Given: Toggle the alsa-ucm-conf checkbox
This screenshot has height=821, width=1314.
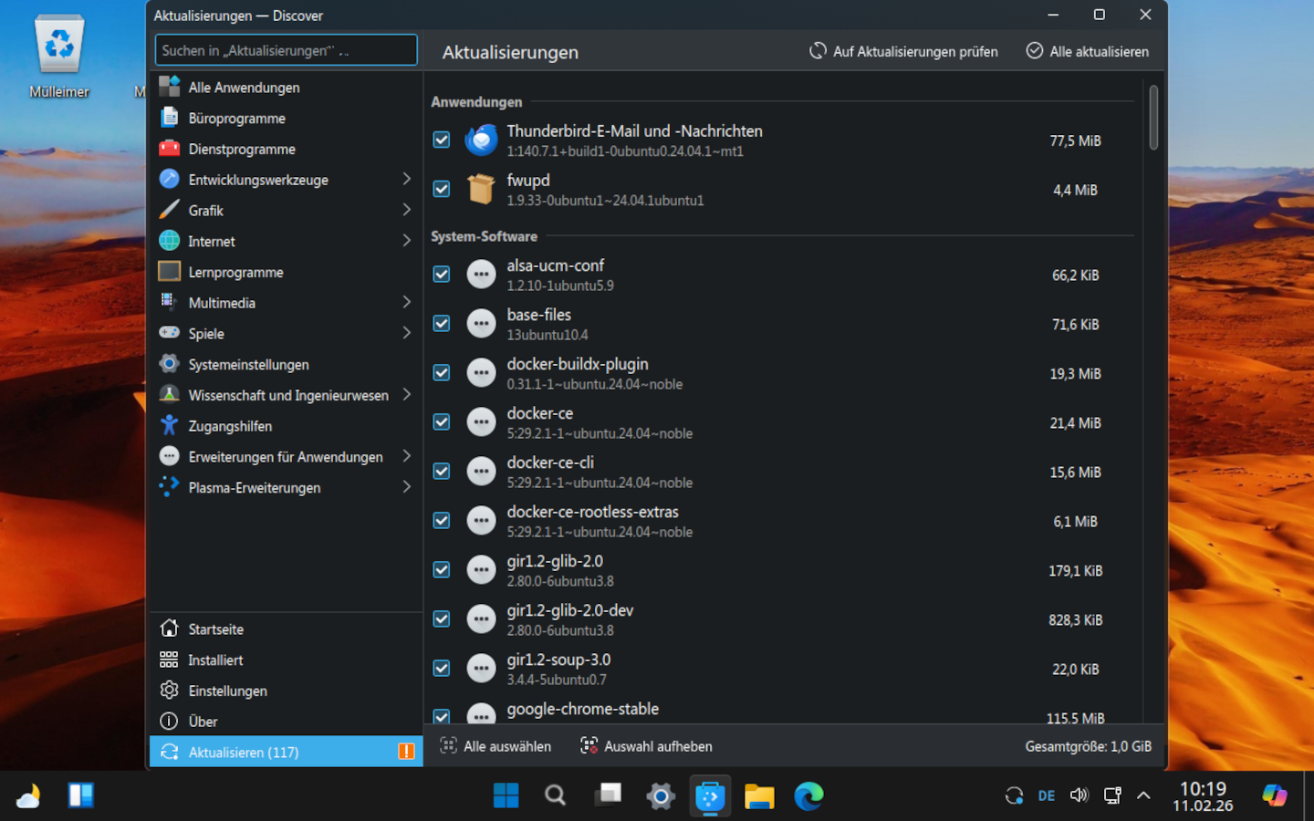Looking at the screenshot, I should point(442,275).
